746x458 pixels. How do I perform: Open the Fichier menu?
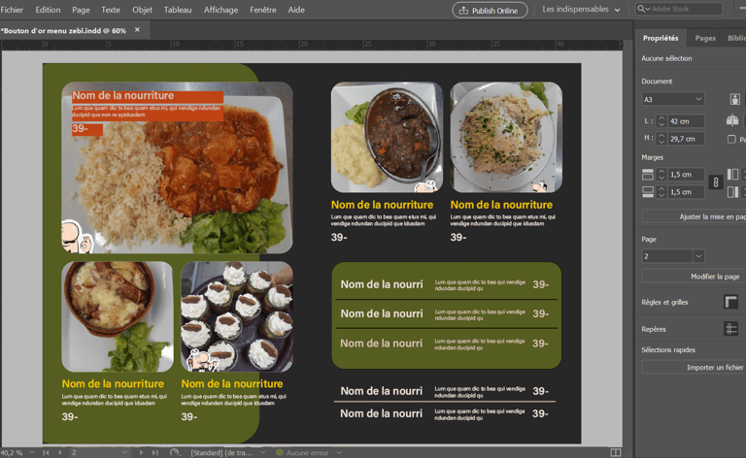tap(12, 10)
